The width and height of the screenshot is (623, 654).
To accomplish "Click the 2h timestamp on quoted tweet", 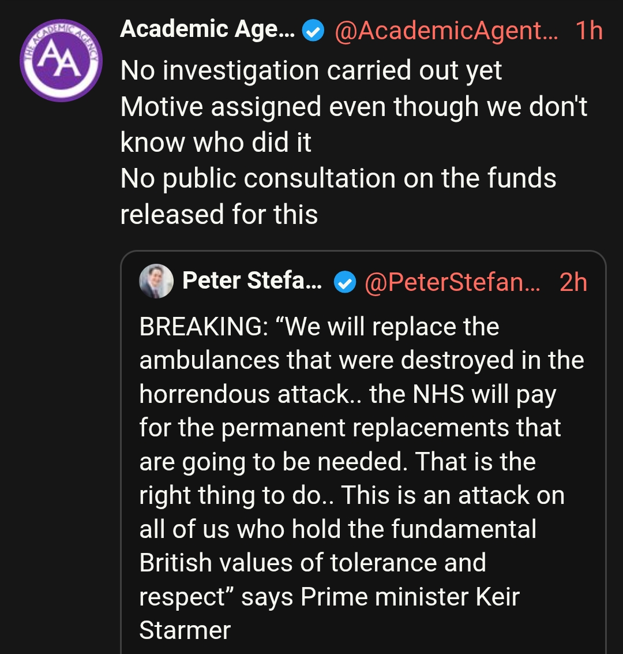I will point(573,282).
